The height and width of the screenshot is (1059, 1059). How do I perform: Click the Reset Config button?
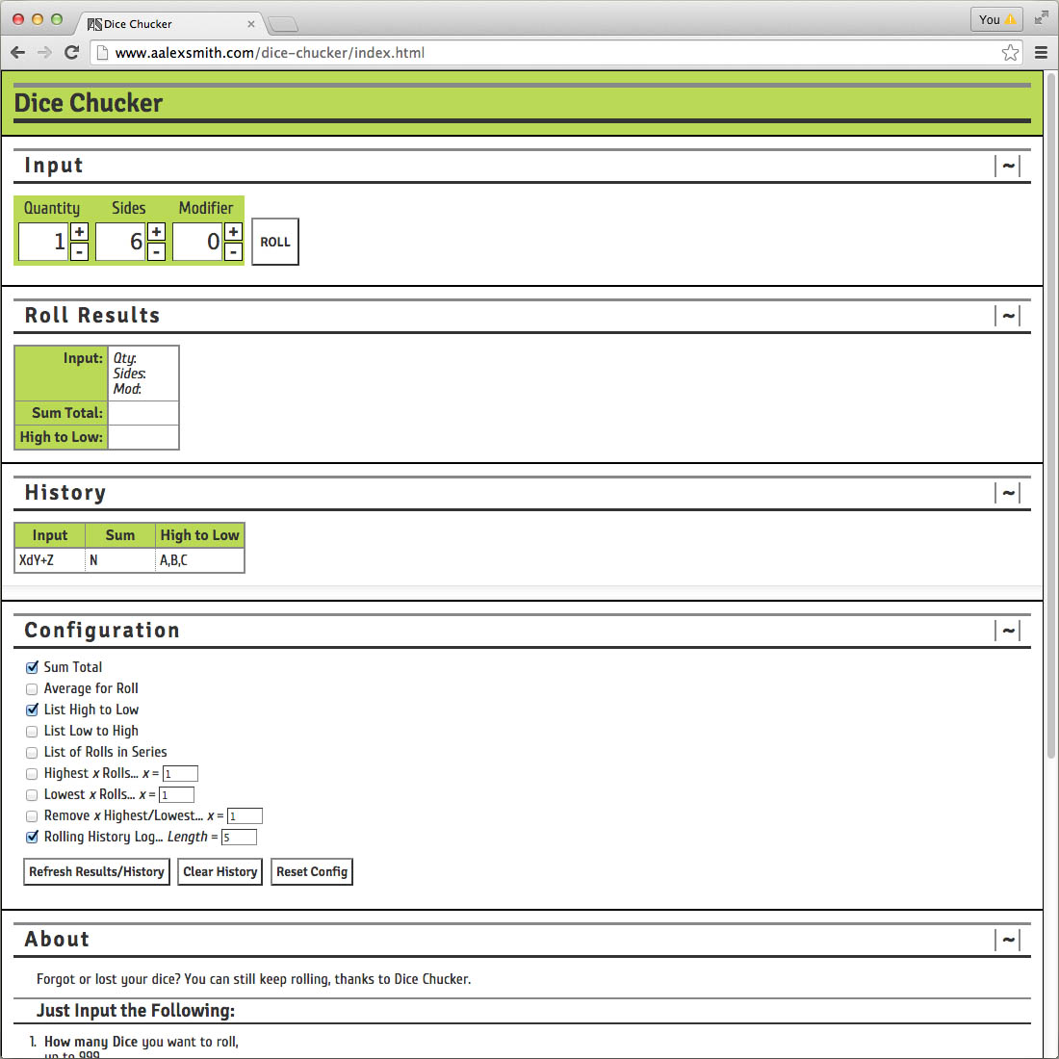311,871
